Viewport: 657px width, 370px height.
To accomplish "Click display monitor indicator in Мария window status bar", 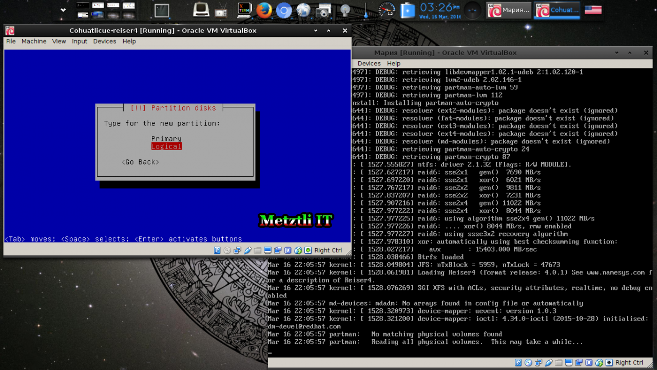I will (569, 363).
